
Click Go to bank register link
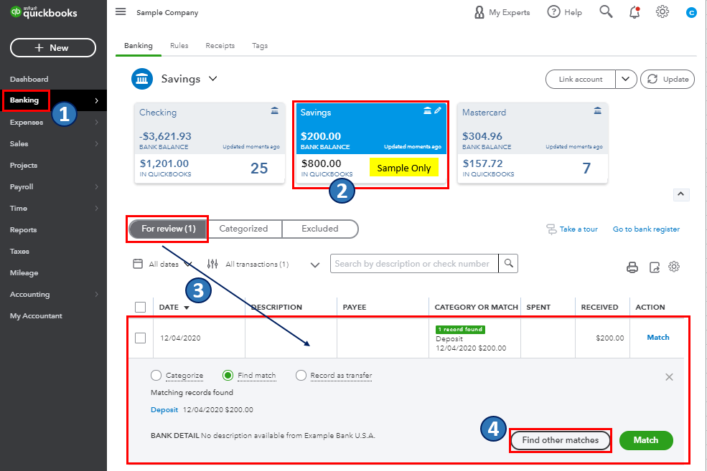[x=646, y=229]
